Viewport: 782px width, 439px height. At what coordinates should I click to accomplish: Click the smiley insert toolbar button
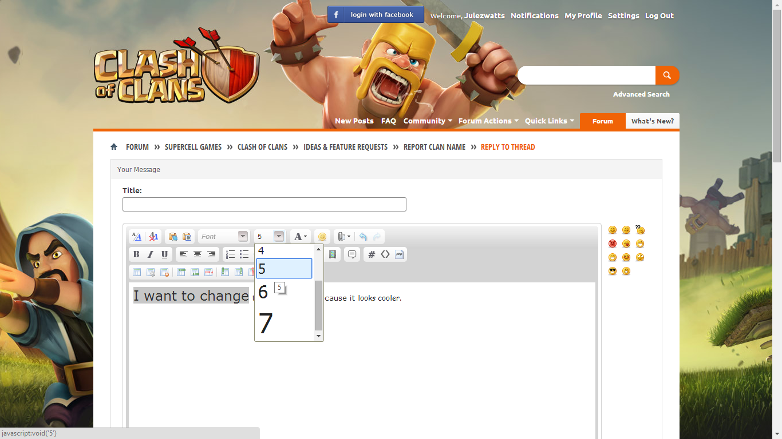(322, 237)
